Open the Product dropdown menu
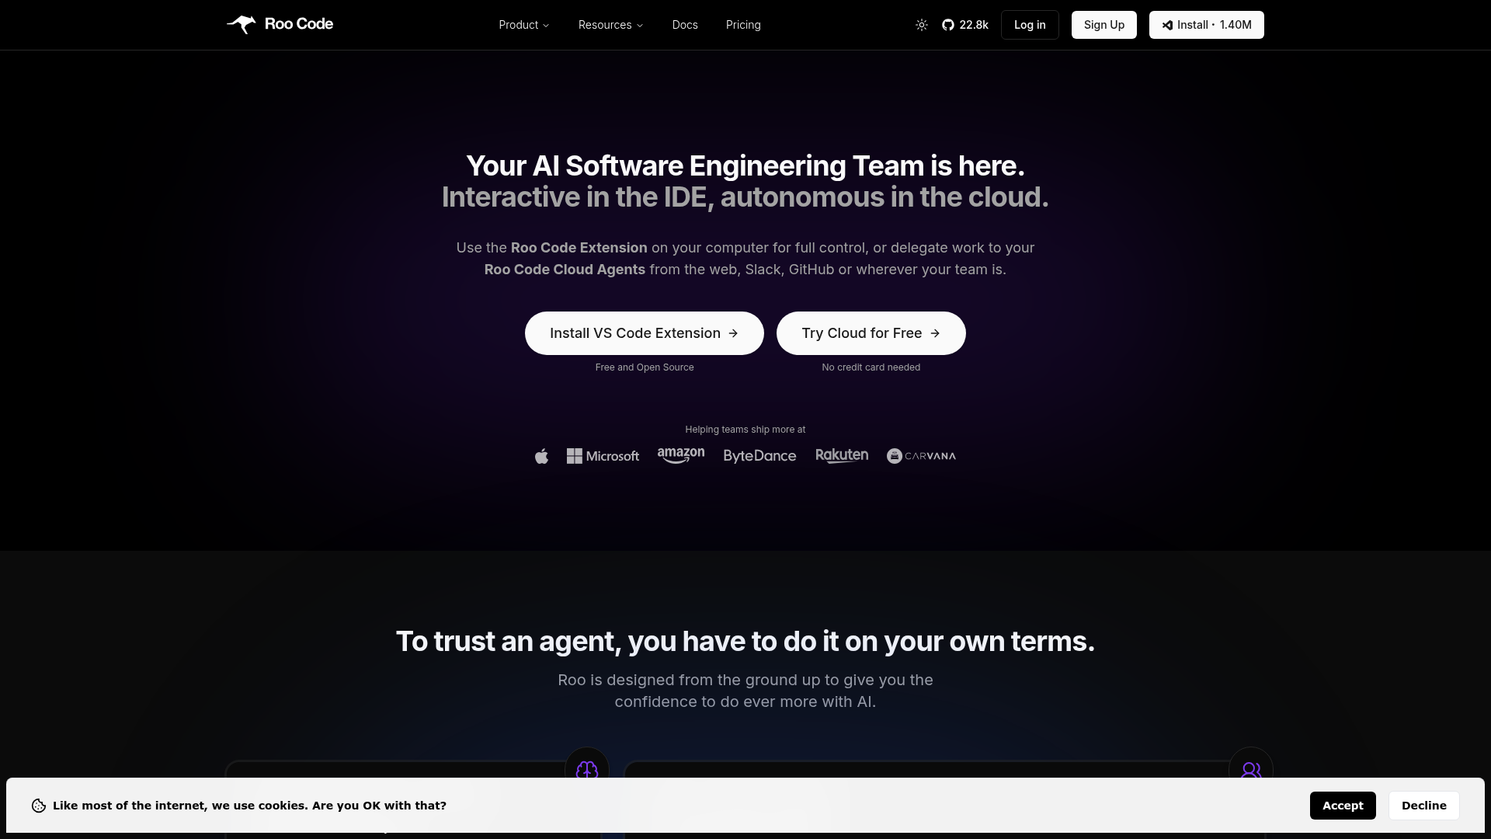Screen dimensions: 1491x839 [x=523, y=25]
